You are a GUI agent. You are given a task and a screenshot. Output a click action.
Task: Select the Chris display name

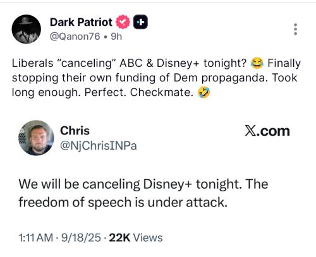[x=75, y=131]
